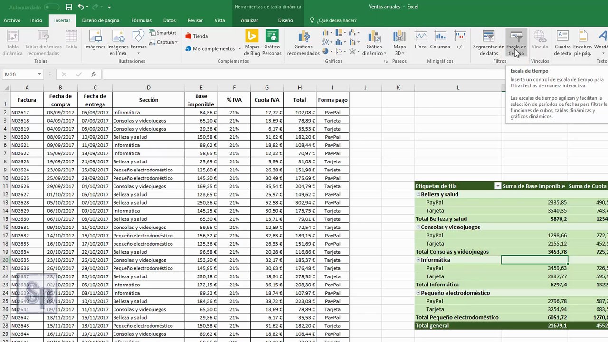The width and height of the screenshot is (608, 342).
Task: Click Total general pivot row label
Action: click(432, 326)
